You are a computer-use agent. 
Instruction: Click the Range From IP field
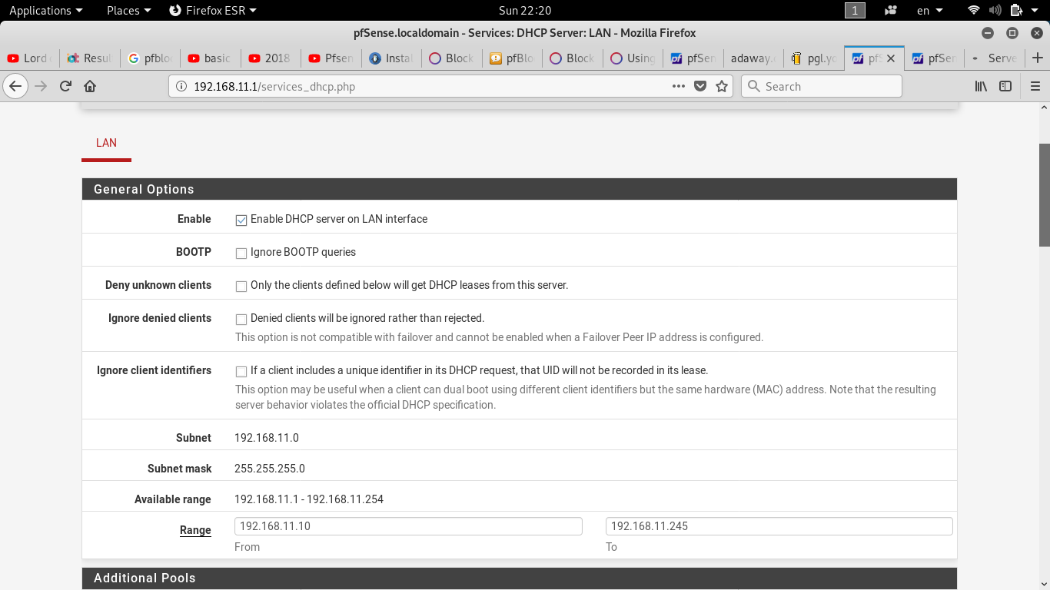408,526
